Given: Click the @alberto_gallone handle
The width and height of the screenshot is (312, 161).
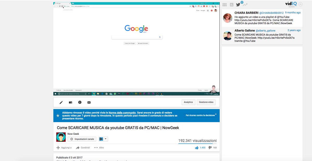Looking at the screenshot, I should click(265, 31).
